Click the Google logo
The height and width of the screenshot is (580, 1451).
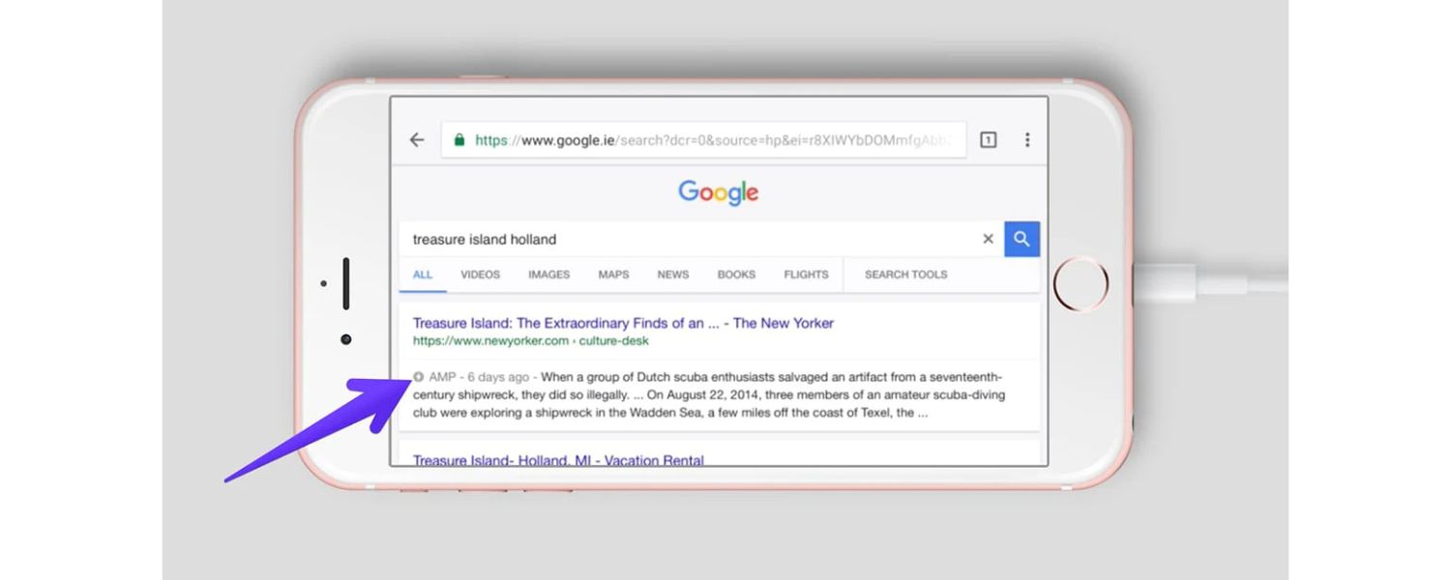pyautogui.click(x=718, y=192)
